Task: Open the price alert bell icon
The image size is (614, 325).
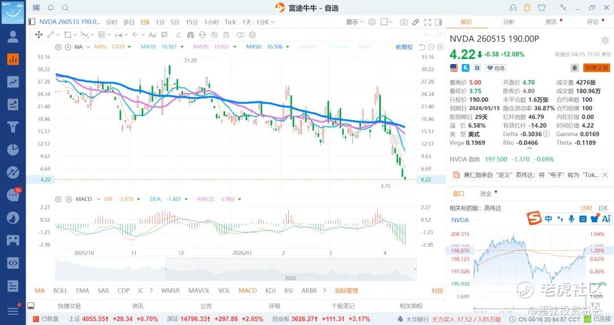Action: [575, 68]
